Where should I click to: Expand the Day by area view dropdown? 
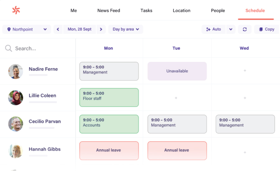point(126,29)
